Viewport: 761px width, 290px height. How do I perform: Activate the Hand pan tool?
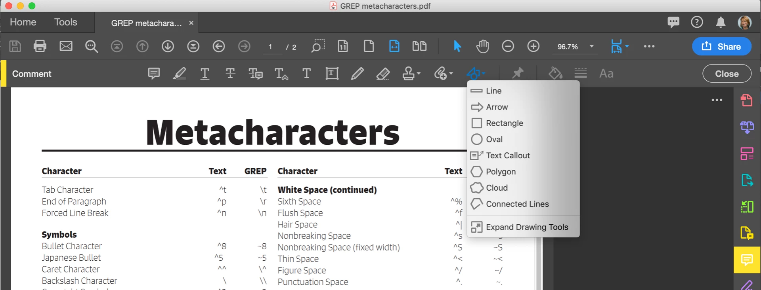coord(482,46)
